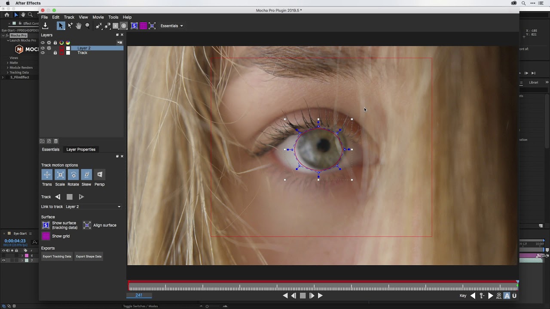Open the Help menu
Screen dimensions: 550x309
pyautogui.click(x=127, y=17)
